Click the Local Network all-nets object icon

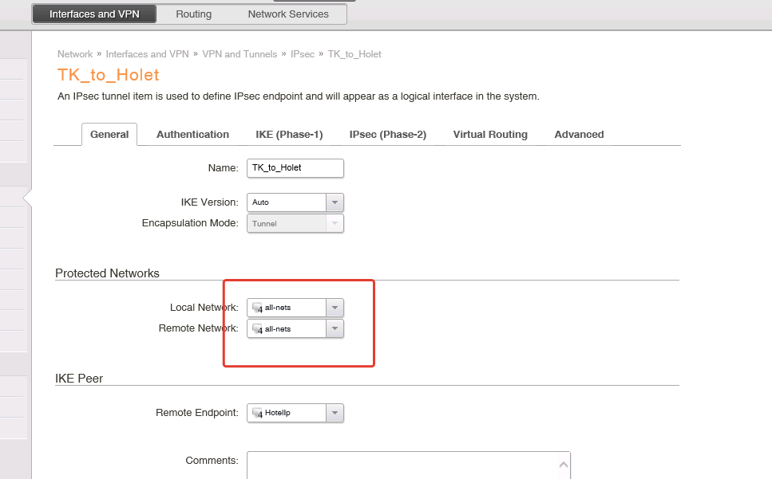click(x=257, y=308)
